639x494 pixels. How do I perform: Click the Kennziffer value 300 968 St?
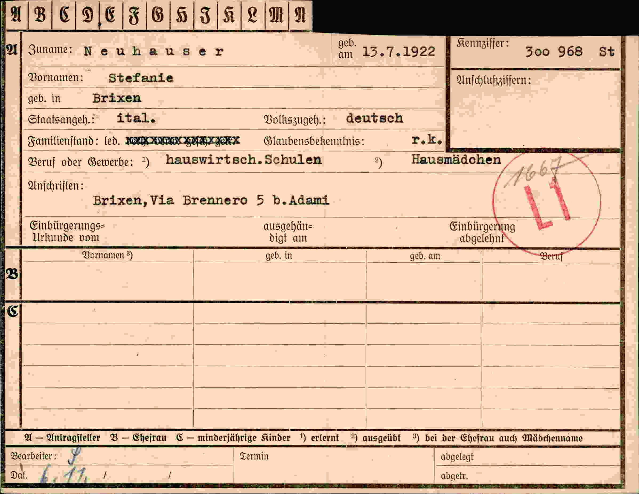570,52
